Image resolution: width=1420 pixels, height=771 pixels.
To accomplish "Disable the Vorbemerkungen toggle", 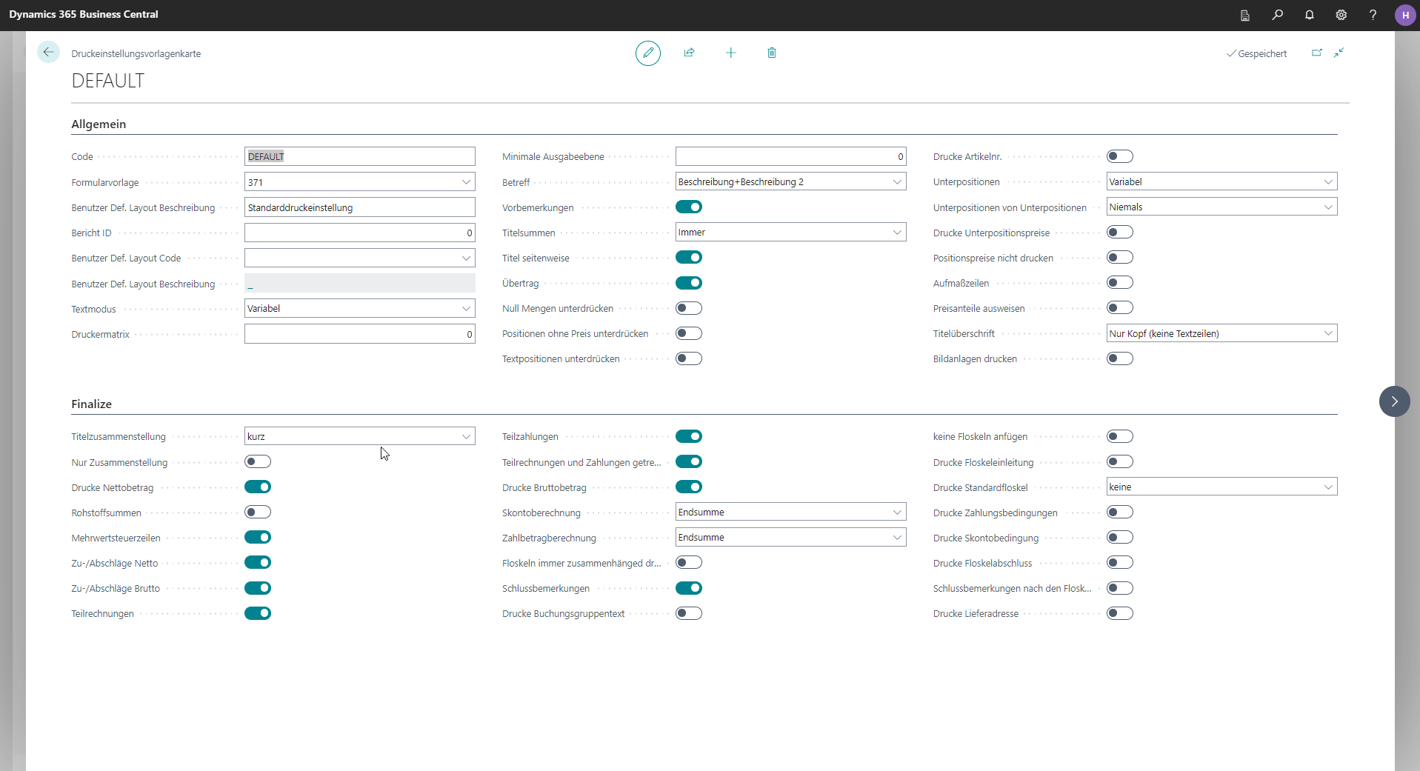I will (x=688, y=207).
